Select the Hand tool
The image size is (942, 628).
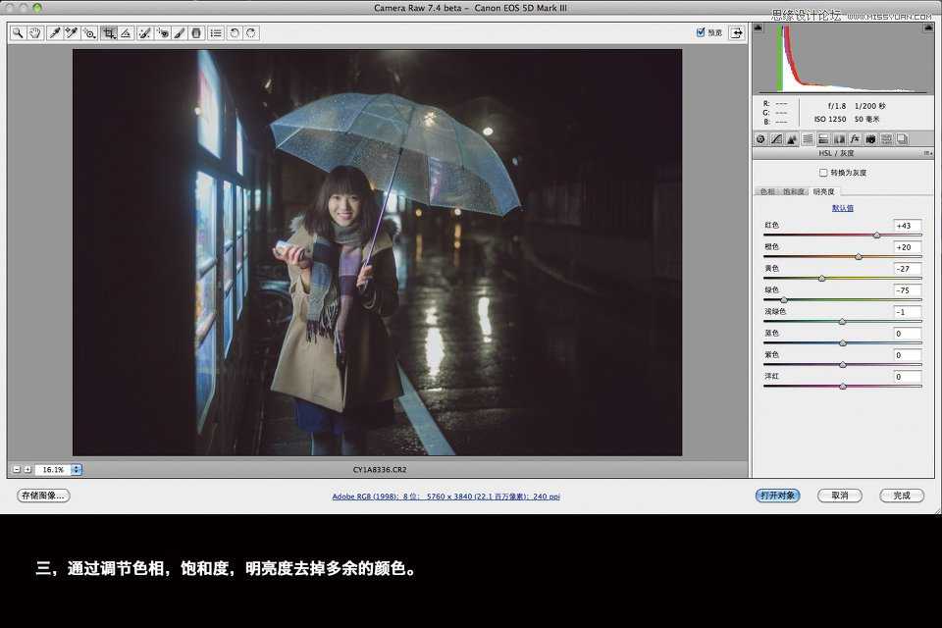pyautogui.click(x=34, y=32)
